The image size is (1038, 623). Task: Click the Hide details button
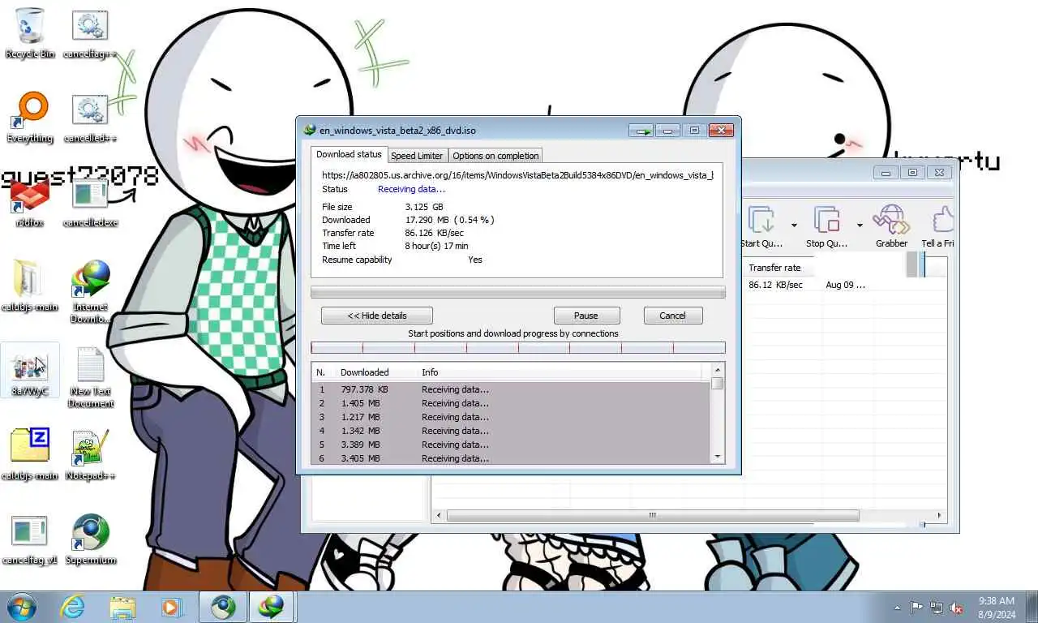(377, 316)
